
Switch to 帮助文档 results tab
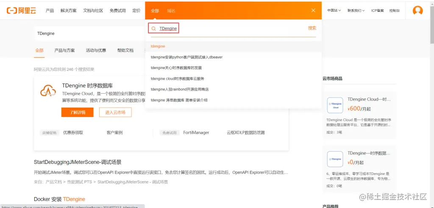click(x=125, y=50)
